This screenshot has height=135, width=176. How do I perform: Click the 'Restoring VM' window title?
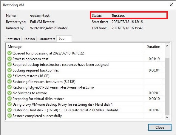tap(13, 5)
